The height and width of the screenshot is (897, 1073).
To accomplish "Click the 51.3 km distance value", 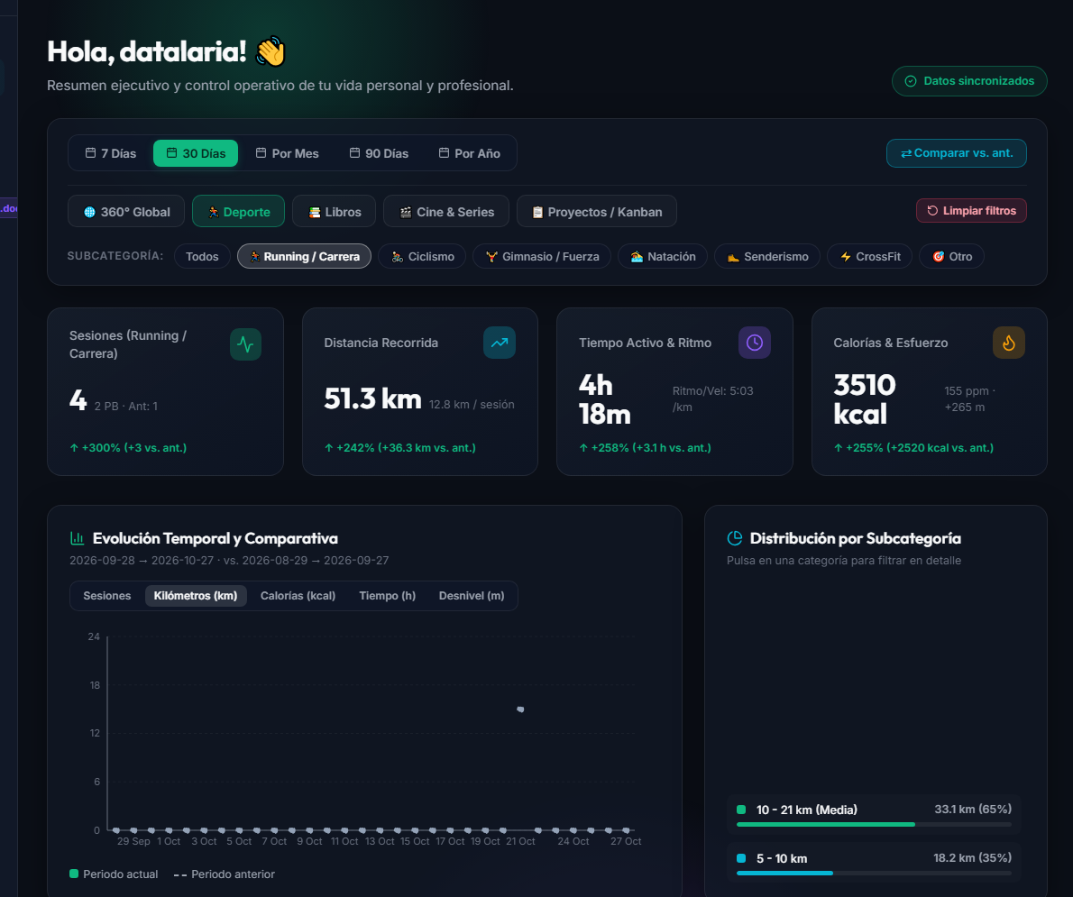I will coord(373,398).
